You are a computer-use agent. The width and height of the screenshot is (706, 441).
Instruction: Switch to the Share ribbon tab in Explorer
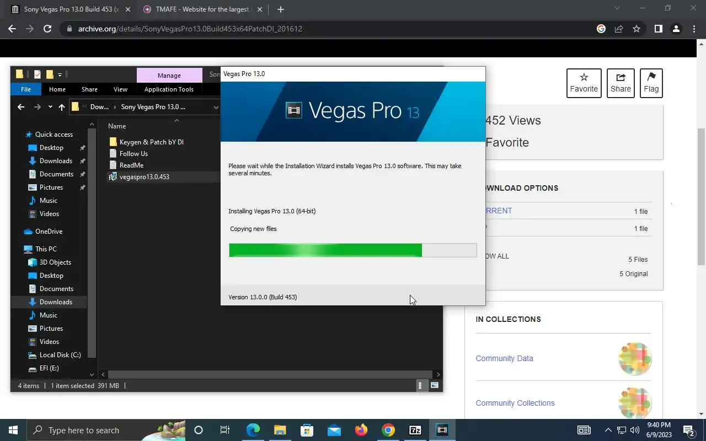pos(89,89)
